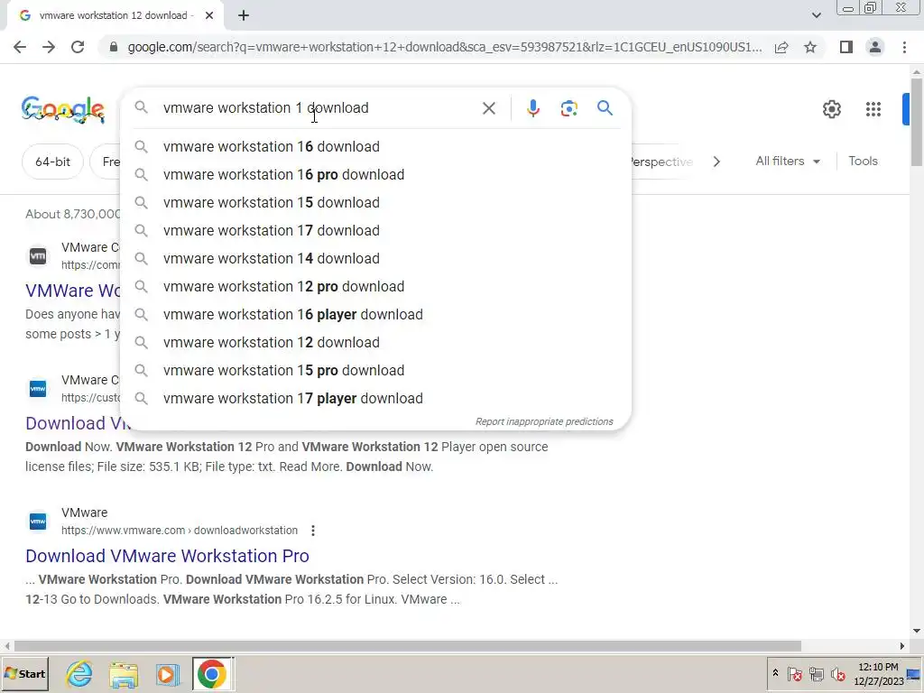
Task: Submit the query with the blue search icon
Action: click(605, 108)
